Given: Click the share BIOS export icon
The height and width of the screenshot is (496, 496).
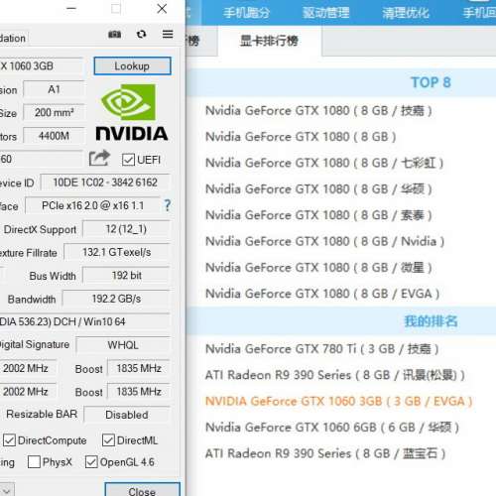Looking at the screenshot, I should (x=99, y=158).
